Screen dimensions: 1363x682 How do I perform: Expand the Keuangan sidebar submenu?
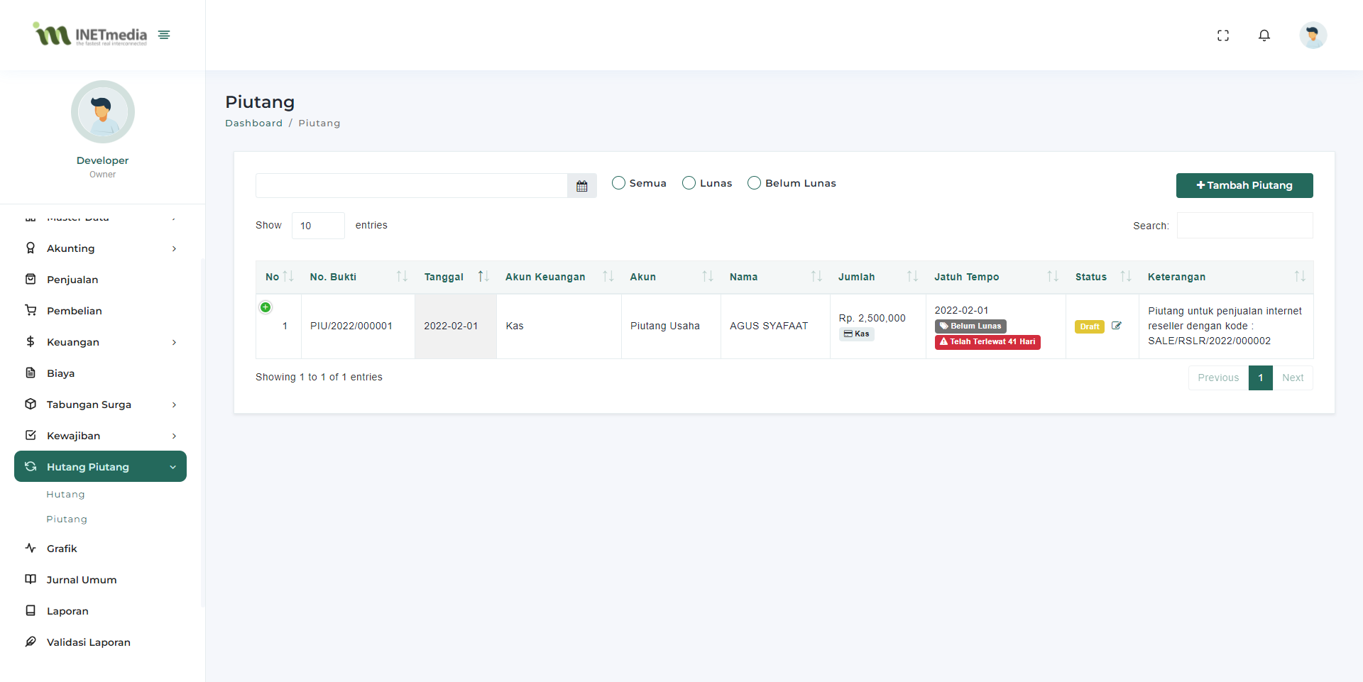(100, 342)
